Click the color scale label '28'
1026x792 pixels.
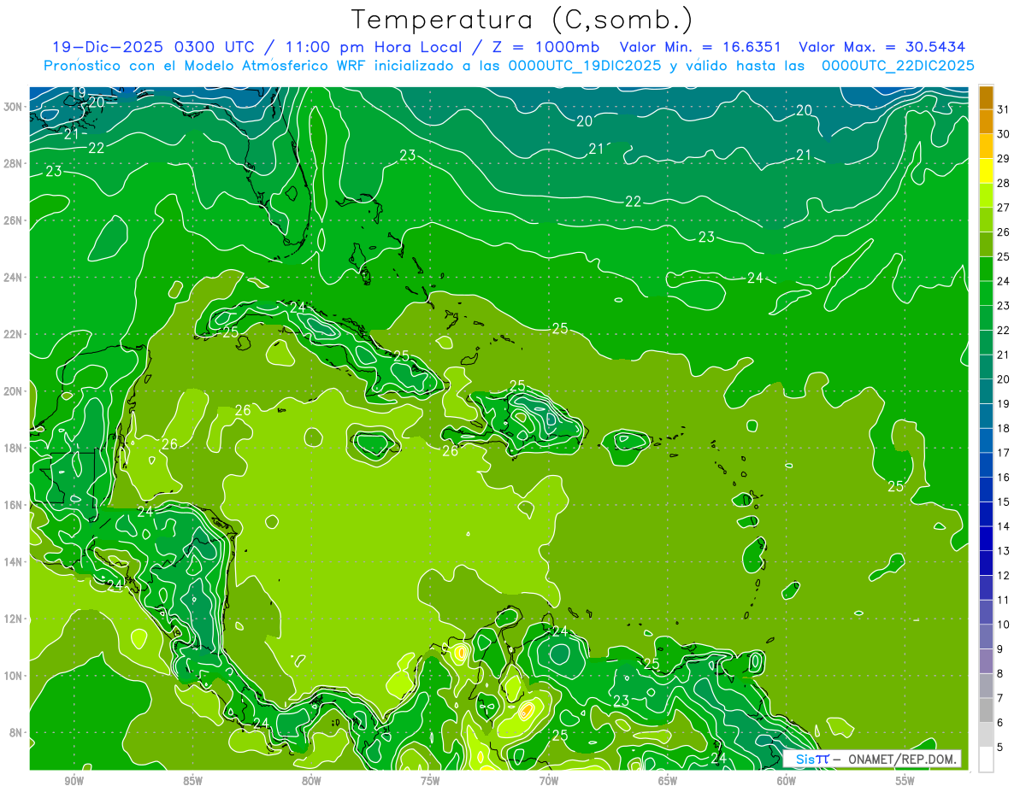(1004, 183)
